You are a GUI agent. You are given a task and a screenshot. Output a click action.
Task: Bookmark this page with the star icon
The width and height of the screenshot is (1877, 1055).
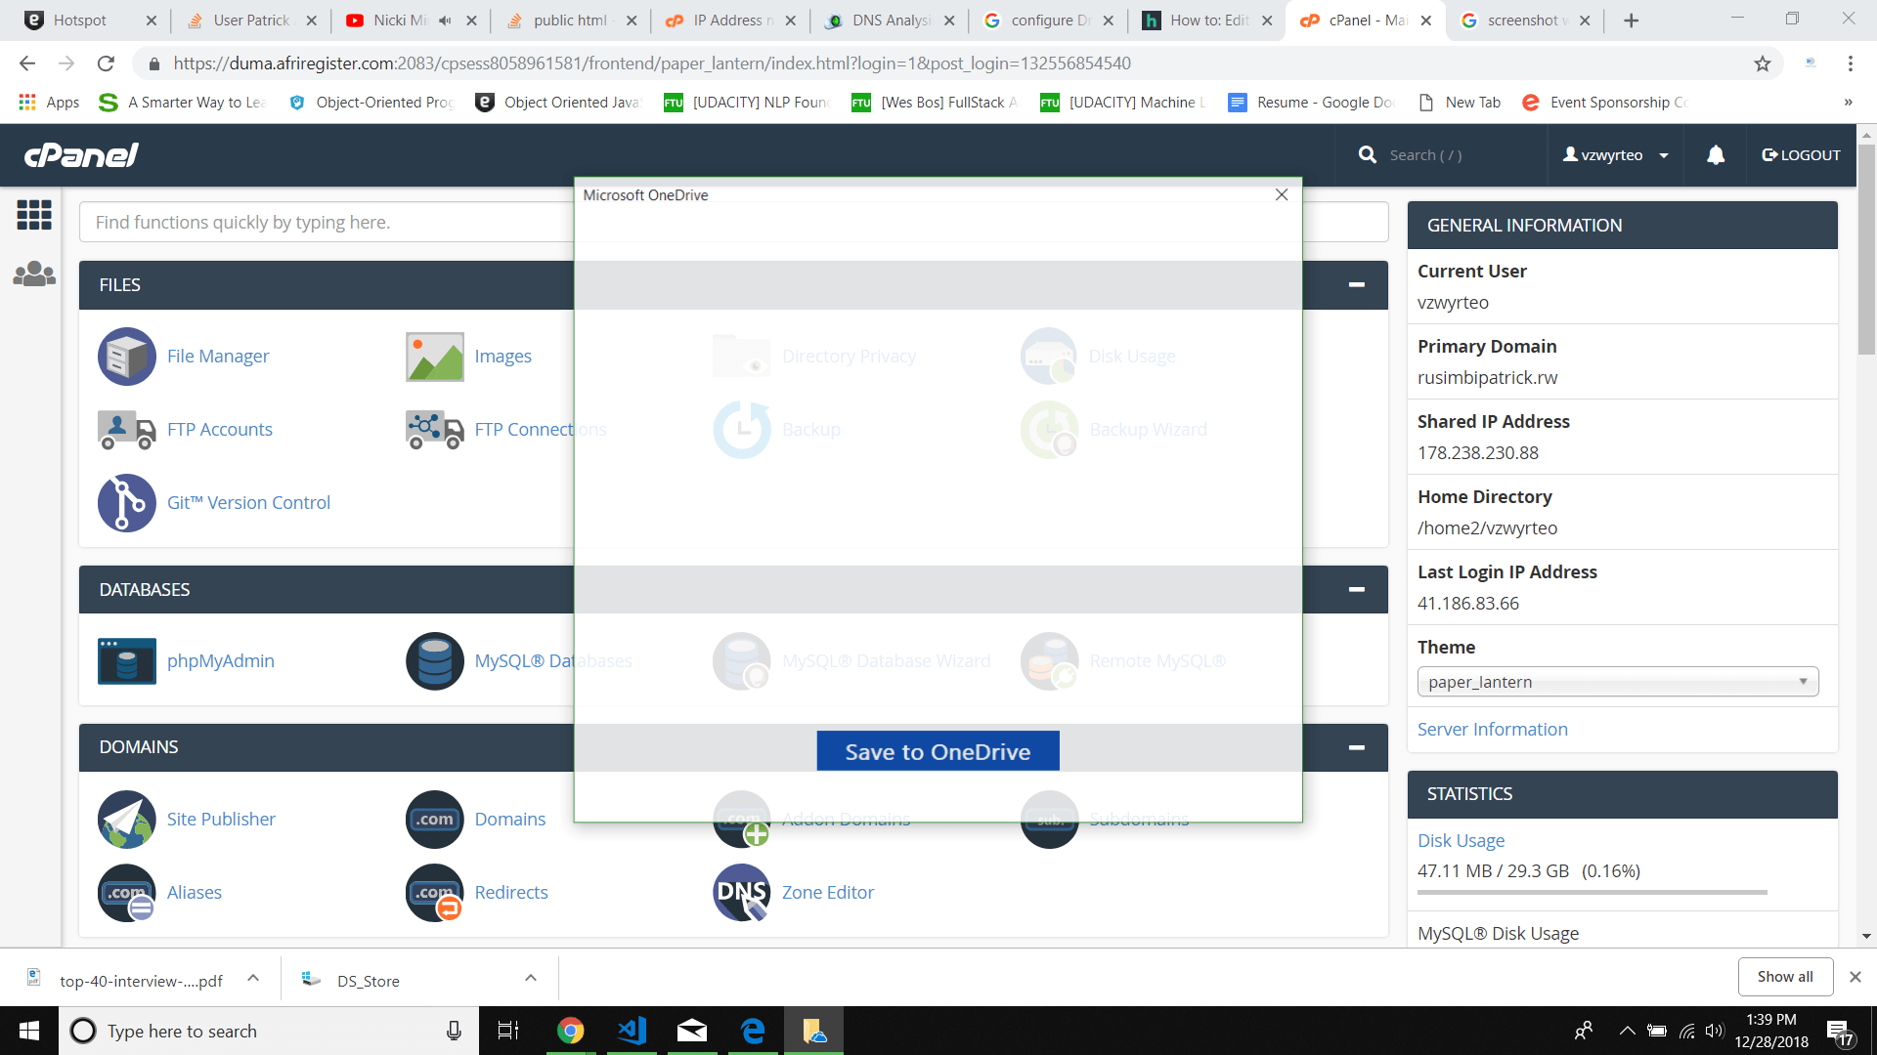[x=1763, y=63]
